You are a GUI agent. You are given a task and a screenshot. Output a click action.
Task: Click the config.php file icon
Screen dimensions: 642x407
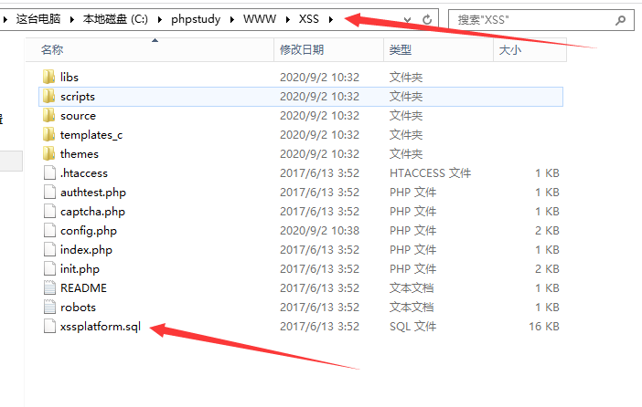coord(49,231)
